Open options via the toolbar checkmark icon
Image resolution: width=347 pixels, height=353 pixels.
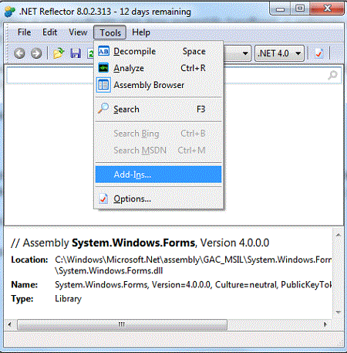(319, 53)
